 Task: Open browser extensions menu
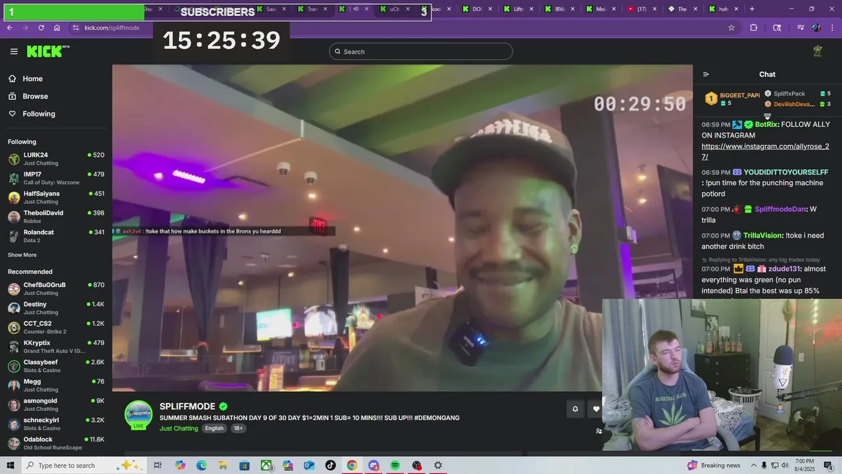point(753,28)
